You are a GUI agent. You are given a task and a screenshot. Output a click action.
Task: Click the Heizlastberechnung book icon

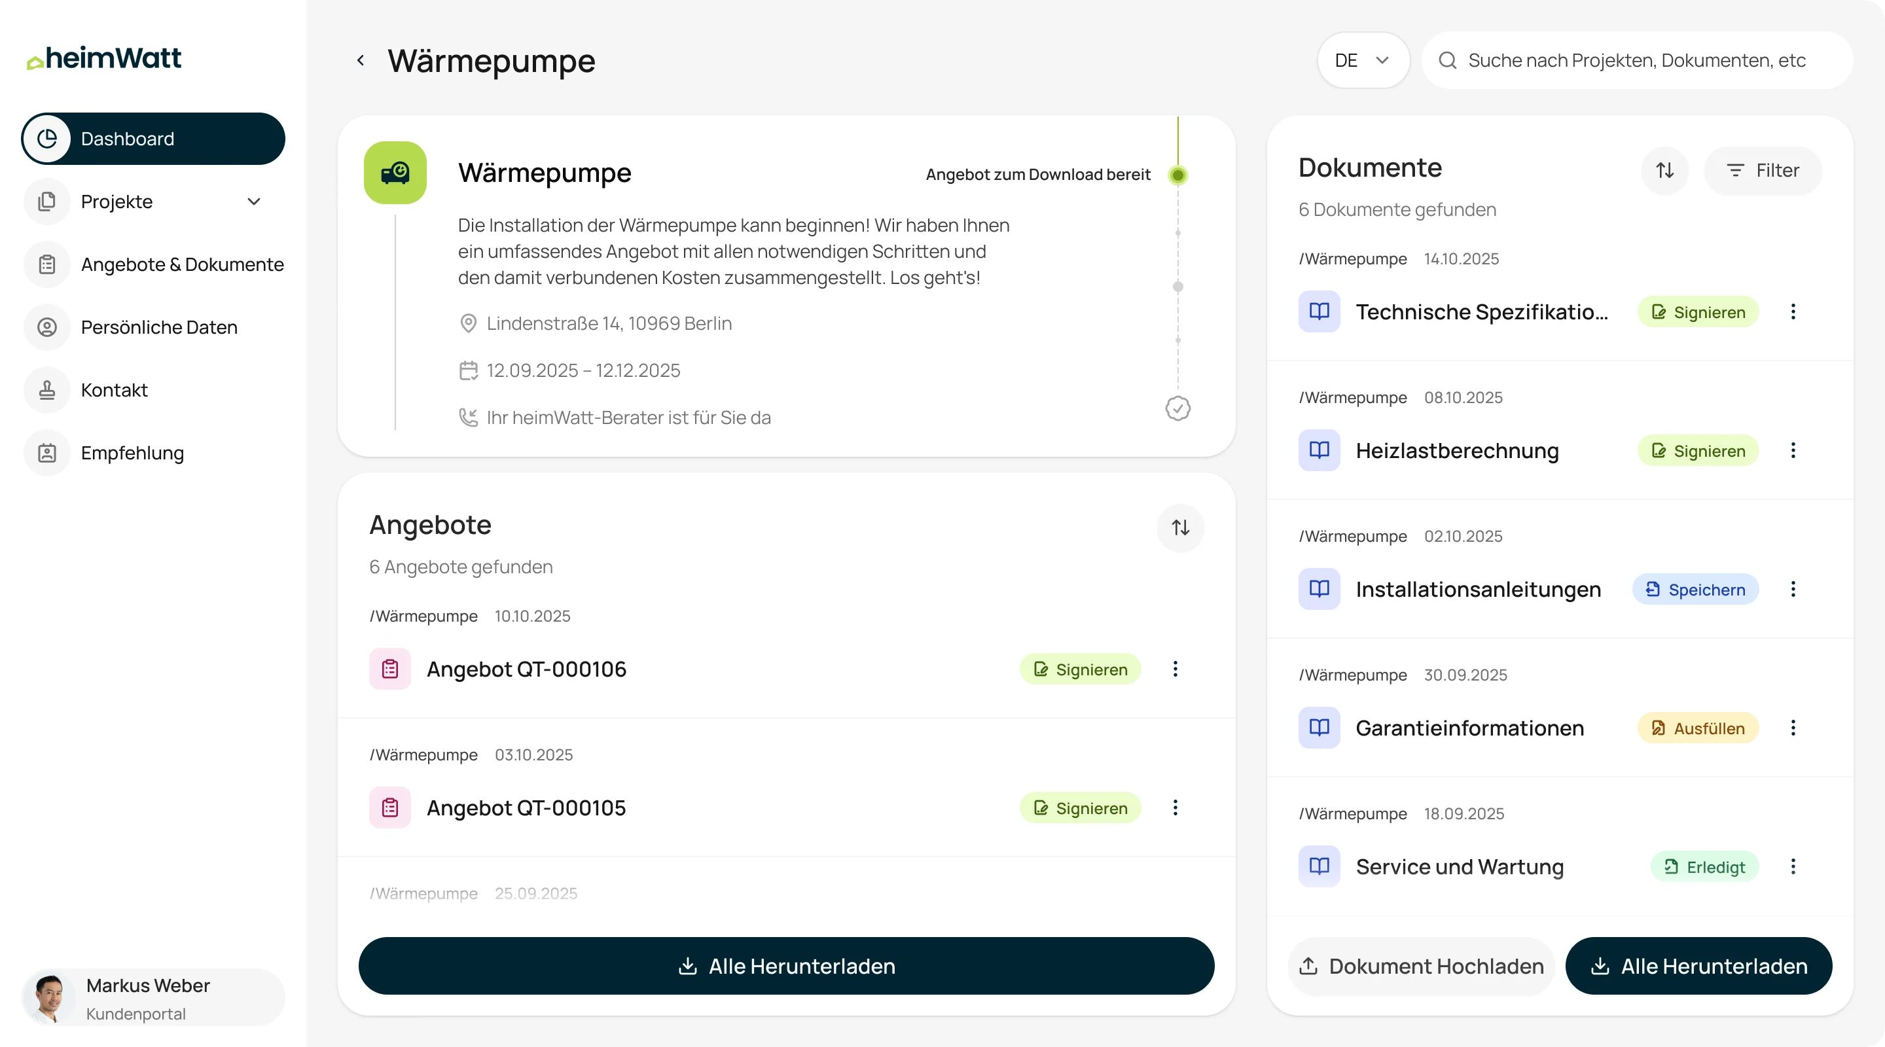point(1319,450)
